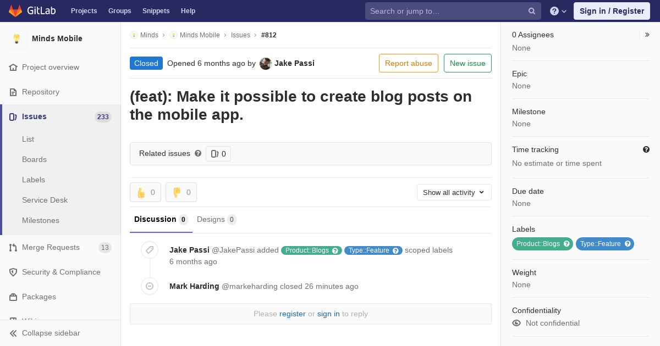660x346 pixels.
Task: Click Related issues help question icon
Action: click(x=198, y=153)
